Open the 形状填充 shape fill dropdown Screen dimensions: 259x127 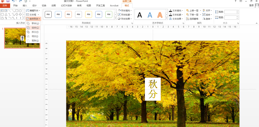(x=125, y=11)
